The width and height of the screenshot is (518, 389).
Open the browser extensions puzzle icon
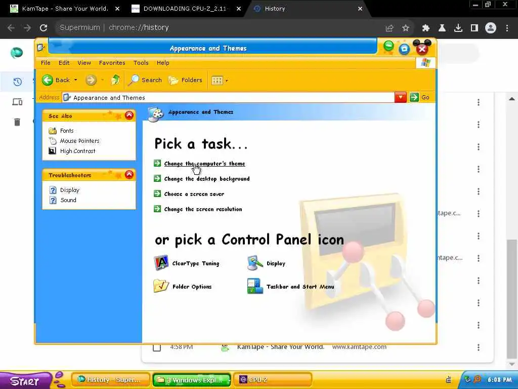click(426, 28)
